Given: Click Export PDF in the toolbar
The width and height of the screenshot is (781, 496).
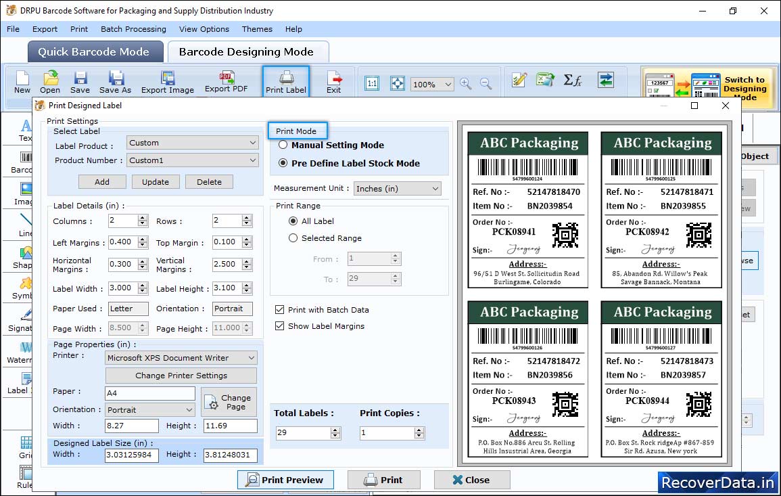Looking at the screenshot, I should click(x=226, y=82).
